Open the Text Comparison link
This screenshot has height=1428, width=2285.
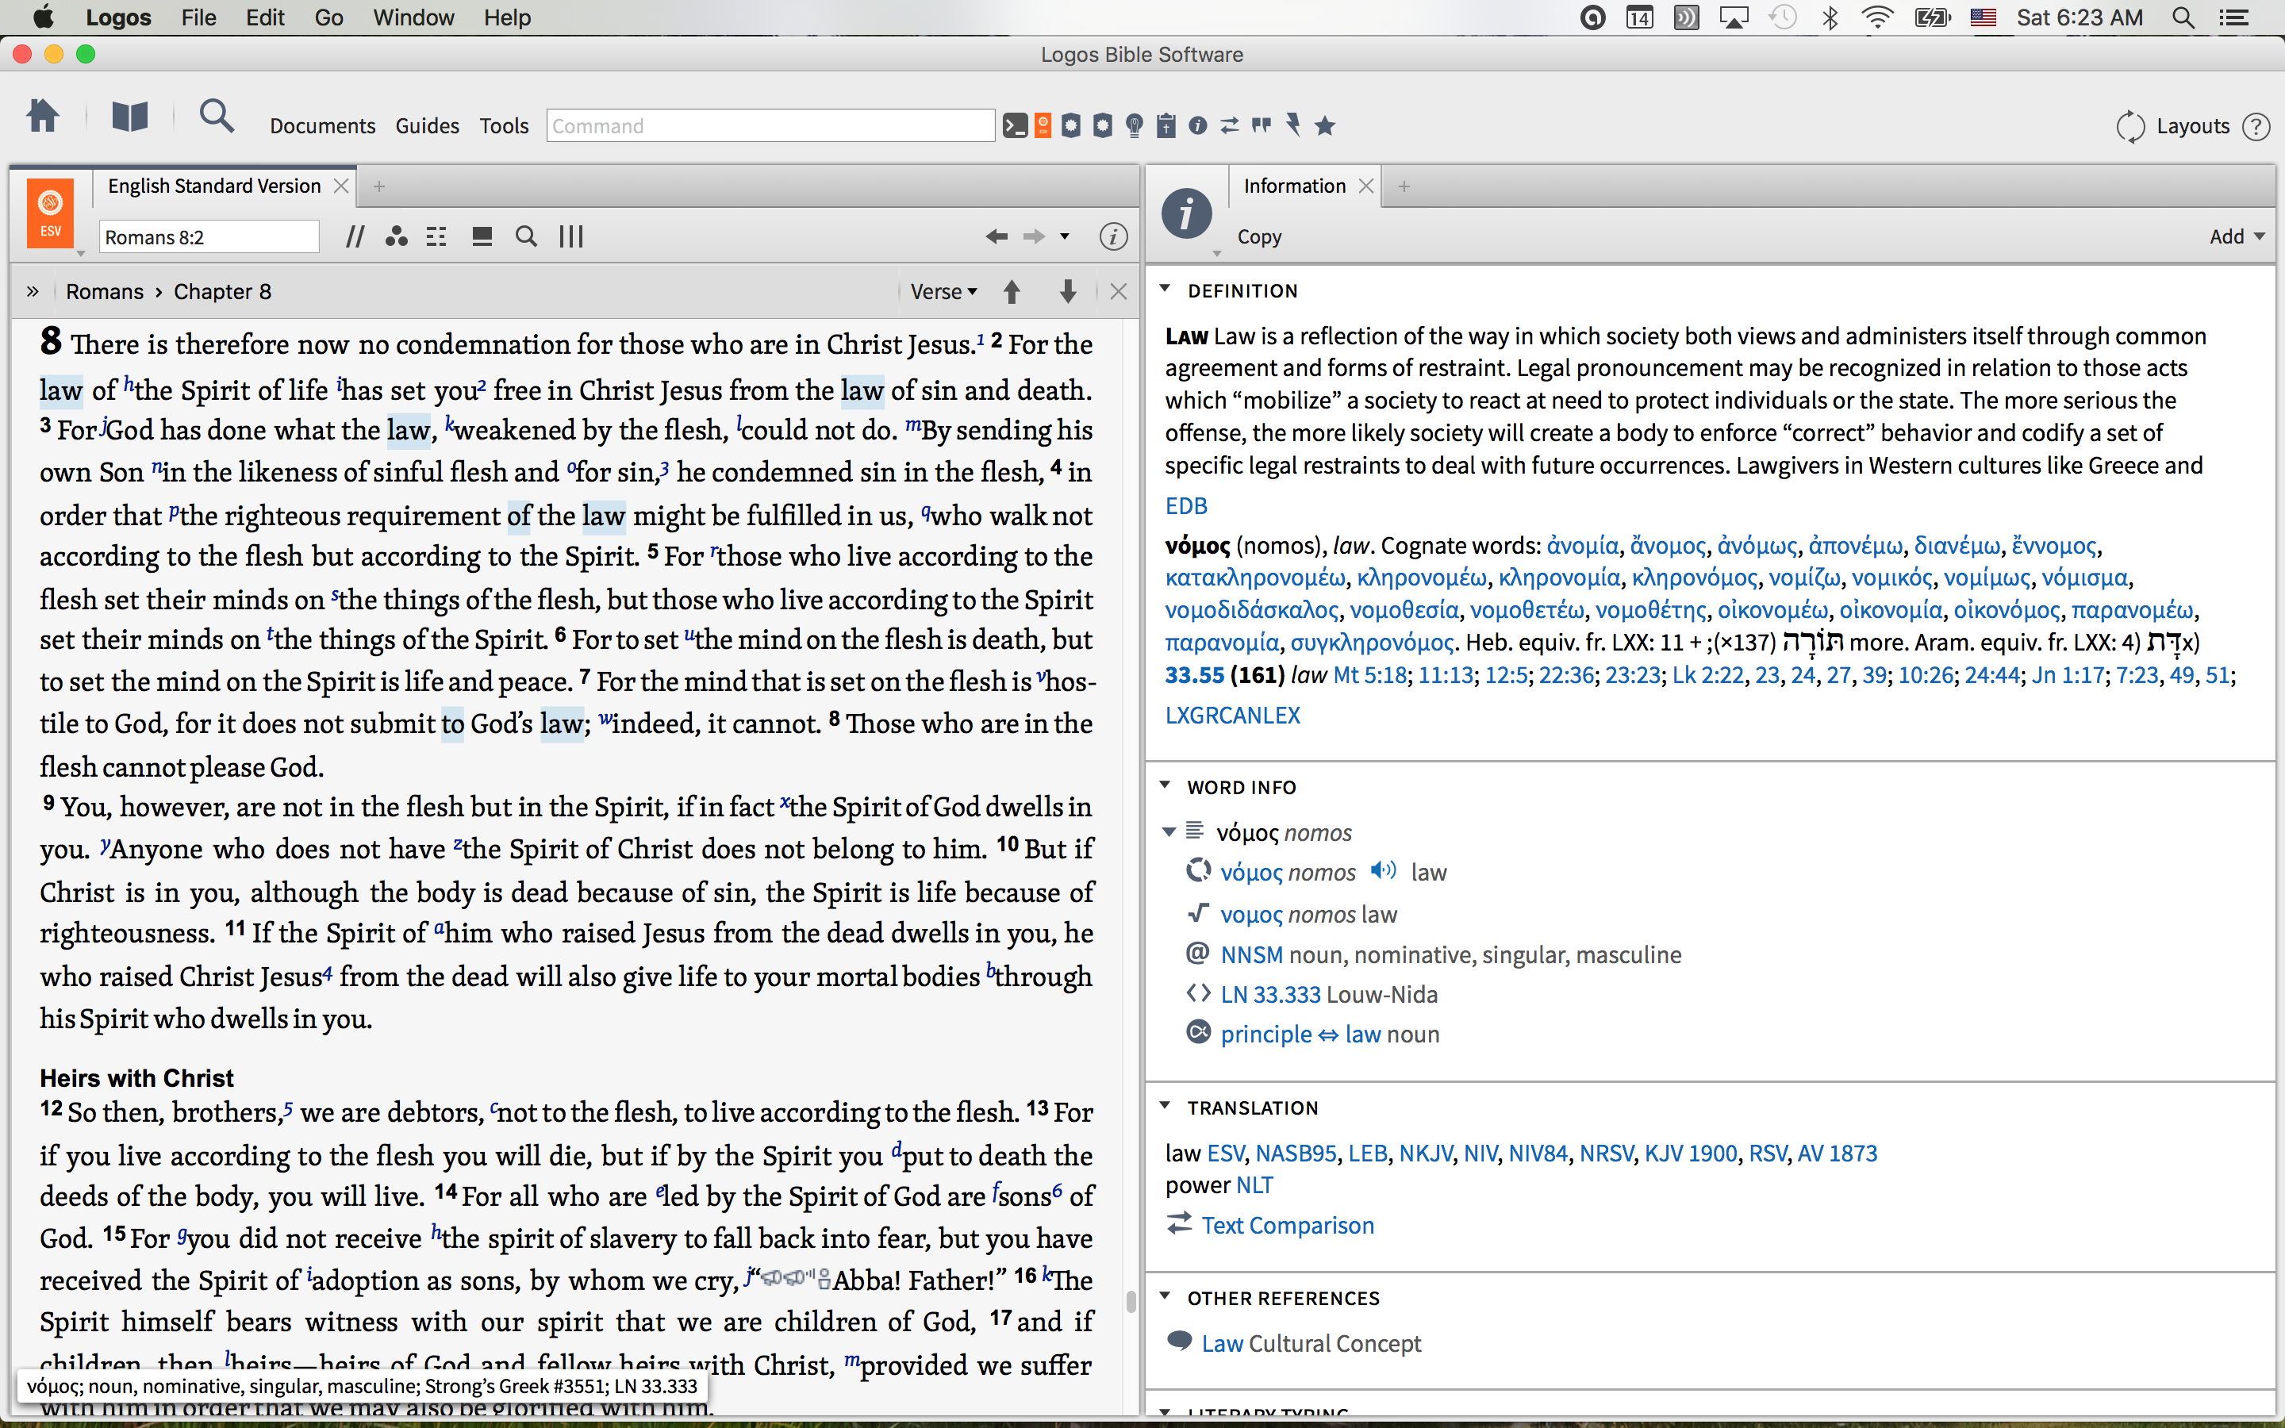tap(1287, 1225)
